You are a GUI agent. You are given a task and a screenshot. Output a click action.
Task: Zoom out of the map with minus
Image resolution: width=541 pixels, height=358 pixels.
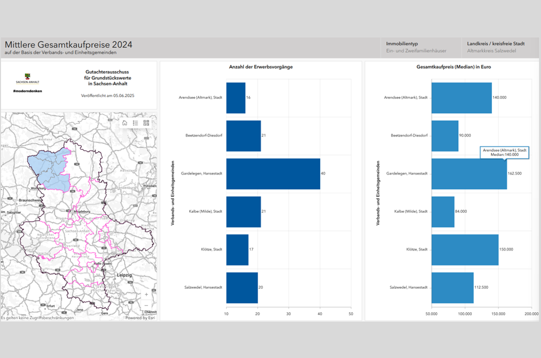coord(146,305)
